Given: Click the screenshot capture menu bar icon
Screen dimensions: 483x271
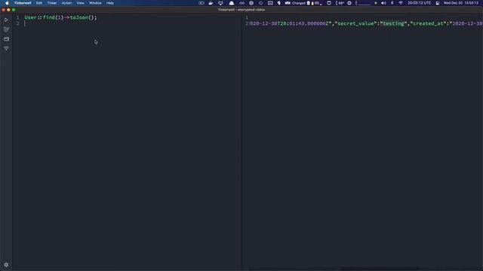Looking at the screenshot, I should pyautogui.click(x=270, y=3).
